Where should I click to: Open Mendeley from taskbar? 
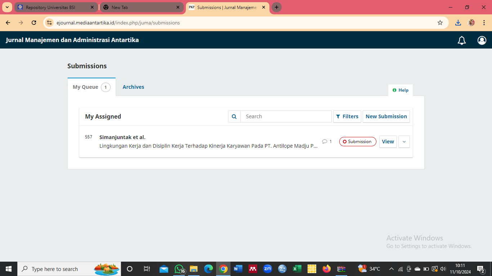[x=253, y=269]
